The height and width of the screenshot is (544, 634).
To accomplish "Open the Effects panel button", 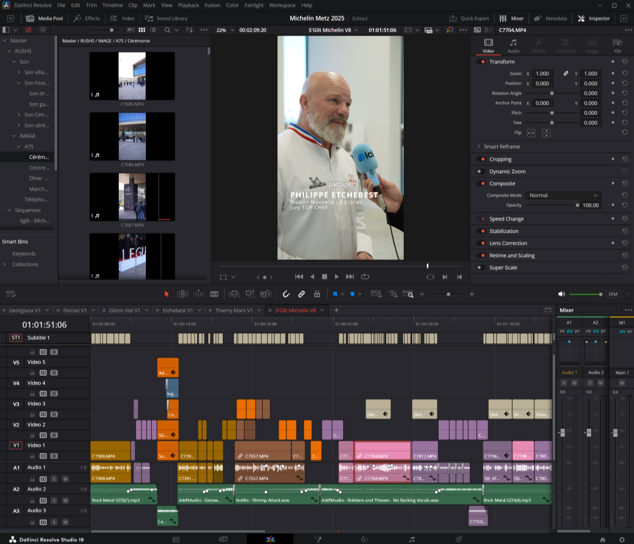I will pyautogui.click(x=87, y=18).
